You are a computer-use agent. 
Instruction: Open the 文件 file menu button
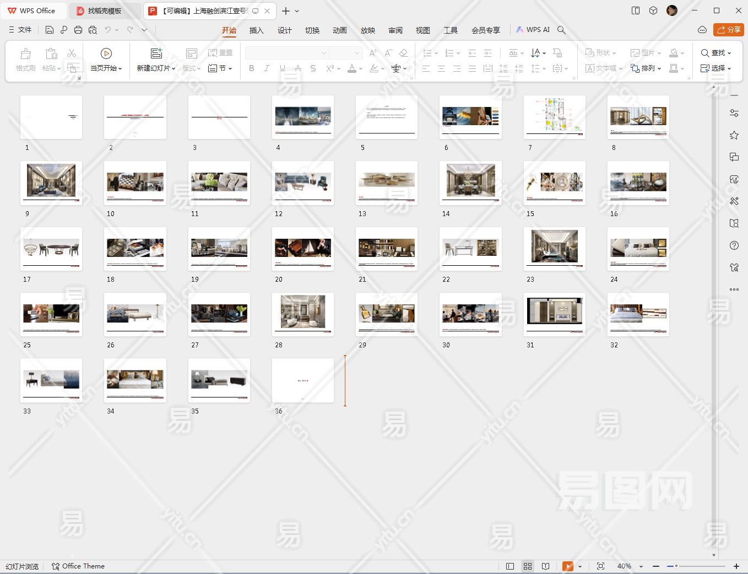pyautogui.click(x=20, y=30)
